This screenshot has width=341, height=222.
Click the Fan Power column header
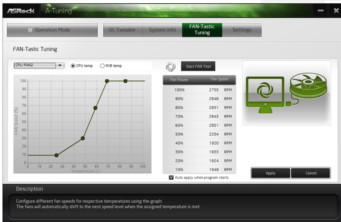tap(179, 80)
